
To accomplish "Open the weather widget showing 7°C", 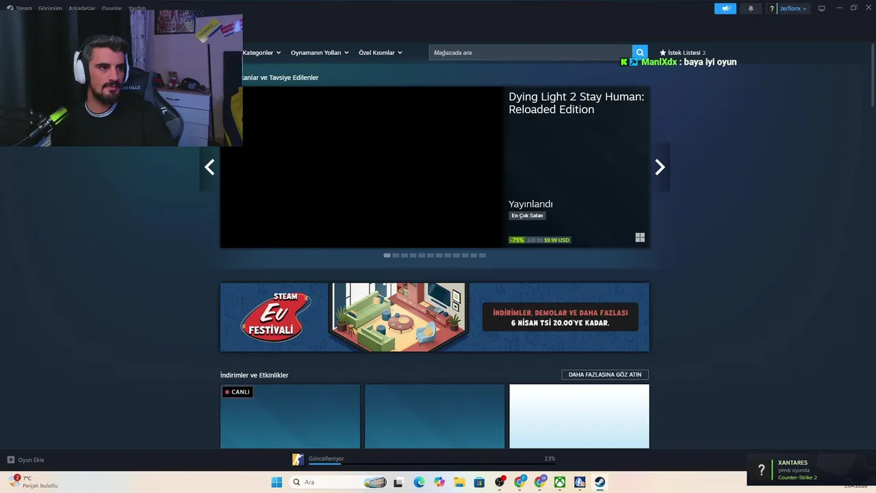I will coord(33,482).
